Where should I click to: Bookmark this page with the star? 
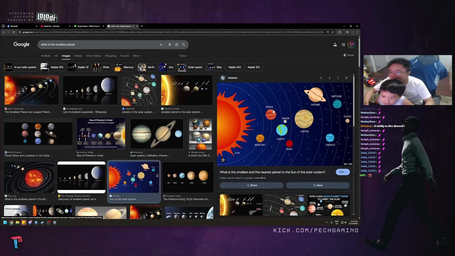coord(332,32)
